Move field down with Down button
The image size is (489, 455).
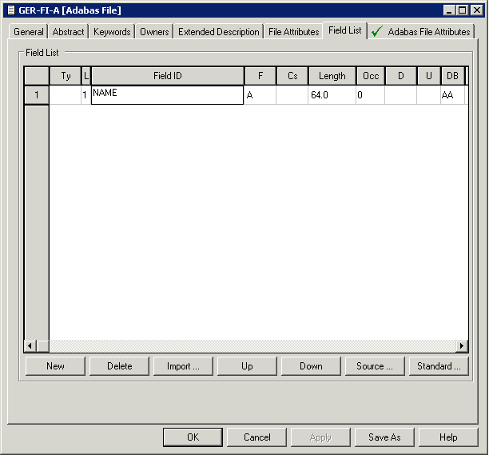point(311,366)
